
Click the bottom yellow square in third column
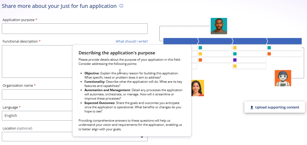click(235, 66)
